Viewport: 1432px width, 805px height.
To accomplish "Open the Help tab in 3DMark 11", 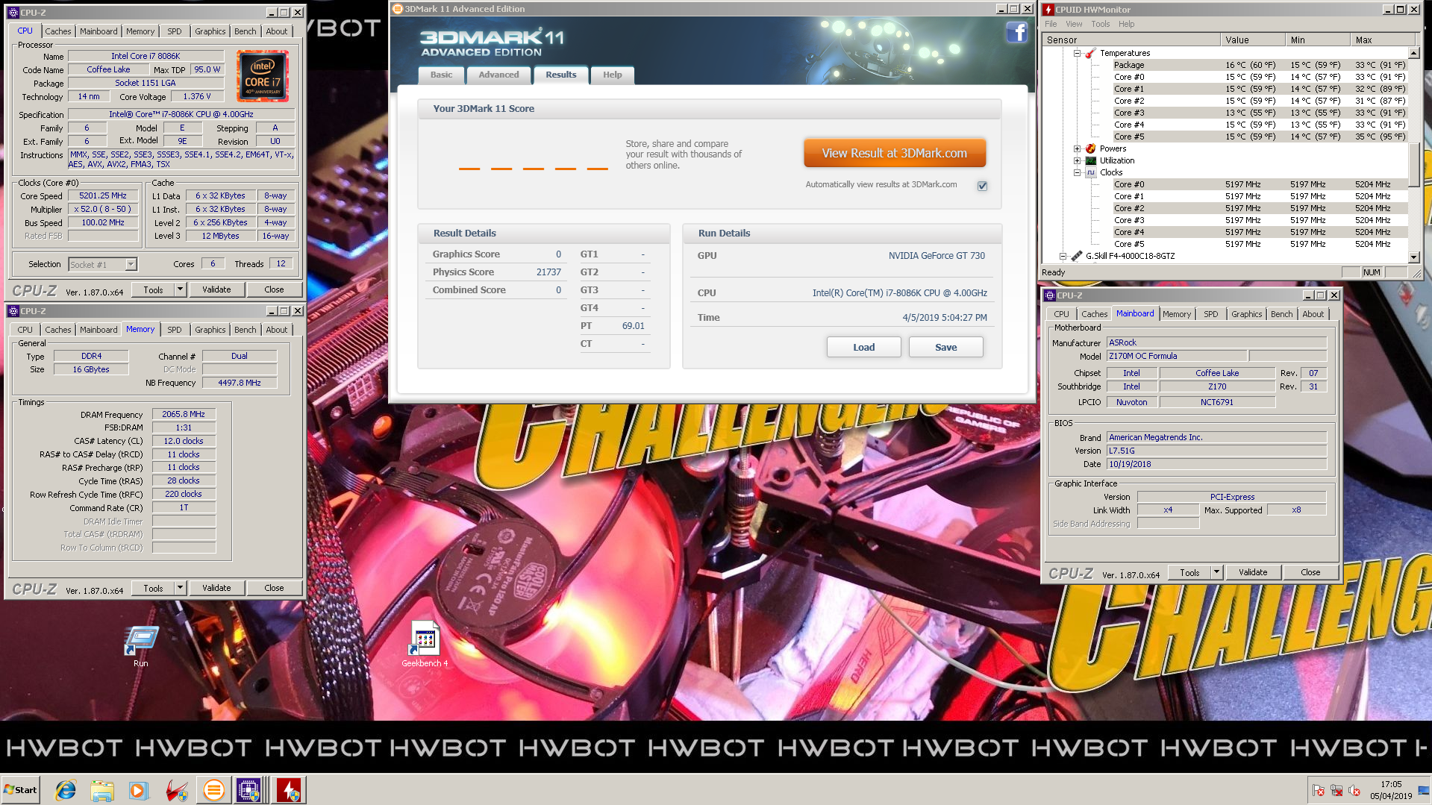I will point(612,75).
